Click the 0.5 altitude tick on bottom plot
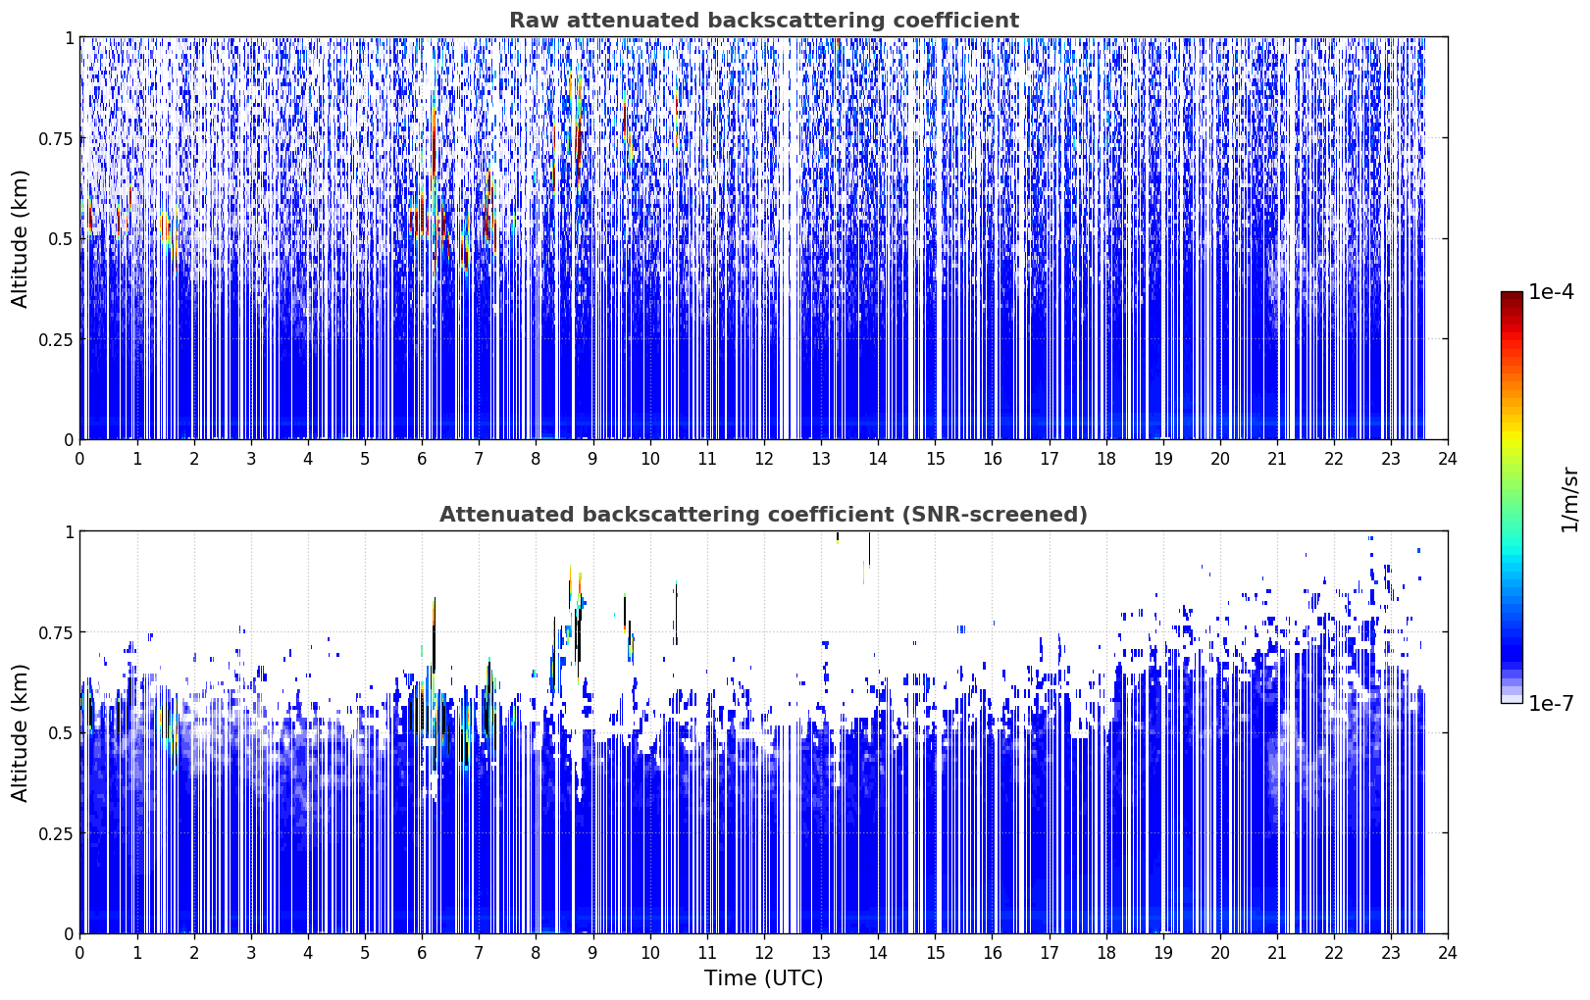 click(x=61, y=732)
